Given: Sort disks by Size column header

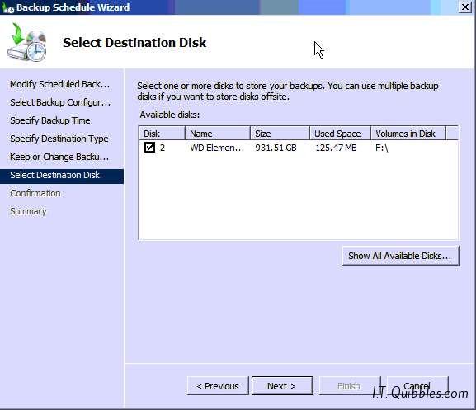Looking at the screenshot, I should [280, 134].
